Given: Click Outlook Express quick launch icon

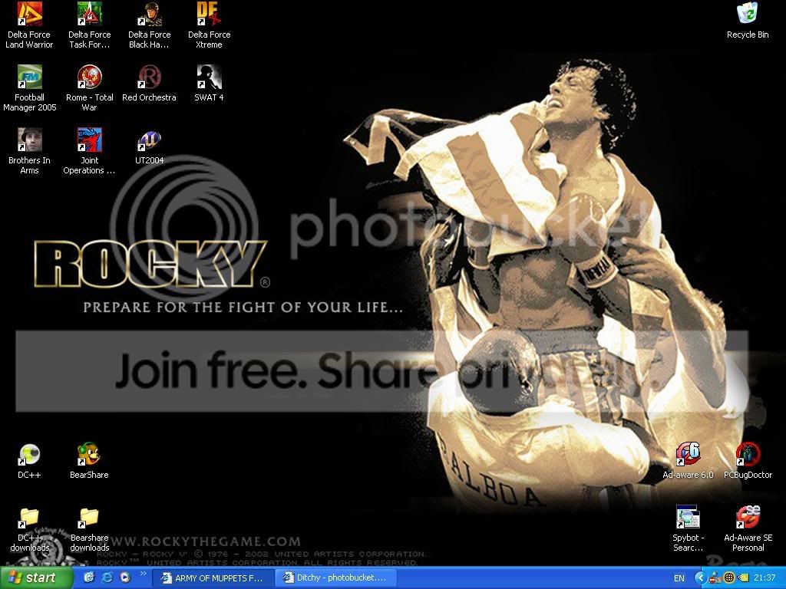Looking at the screenshot, I should tap(90, 578).
